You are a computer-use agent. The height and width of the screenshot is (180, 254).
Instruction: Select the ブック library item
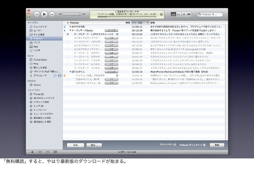click(35, 42)
